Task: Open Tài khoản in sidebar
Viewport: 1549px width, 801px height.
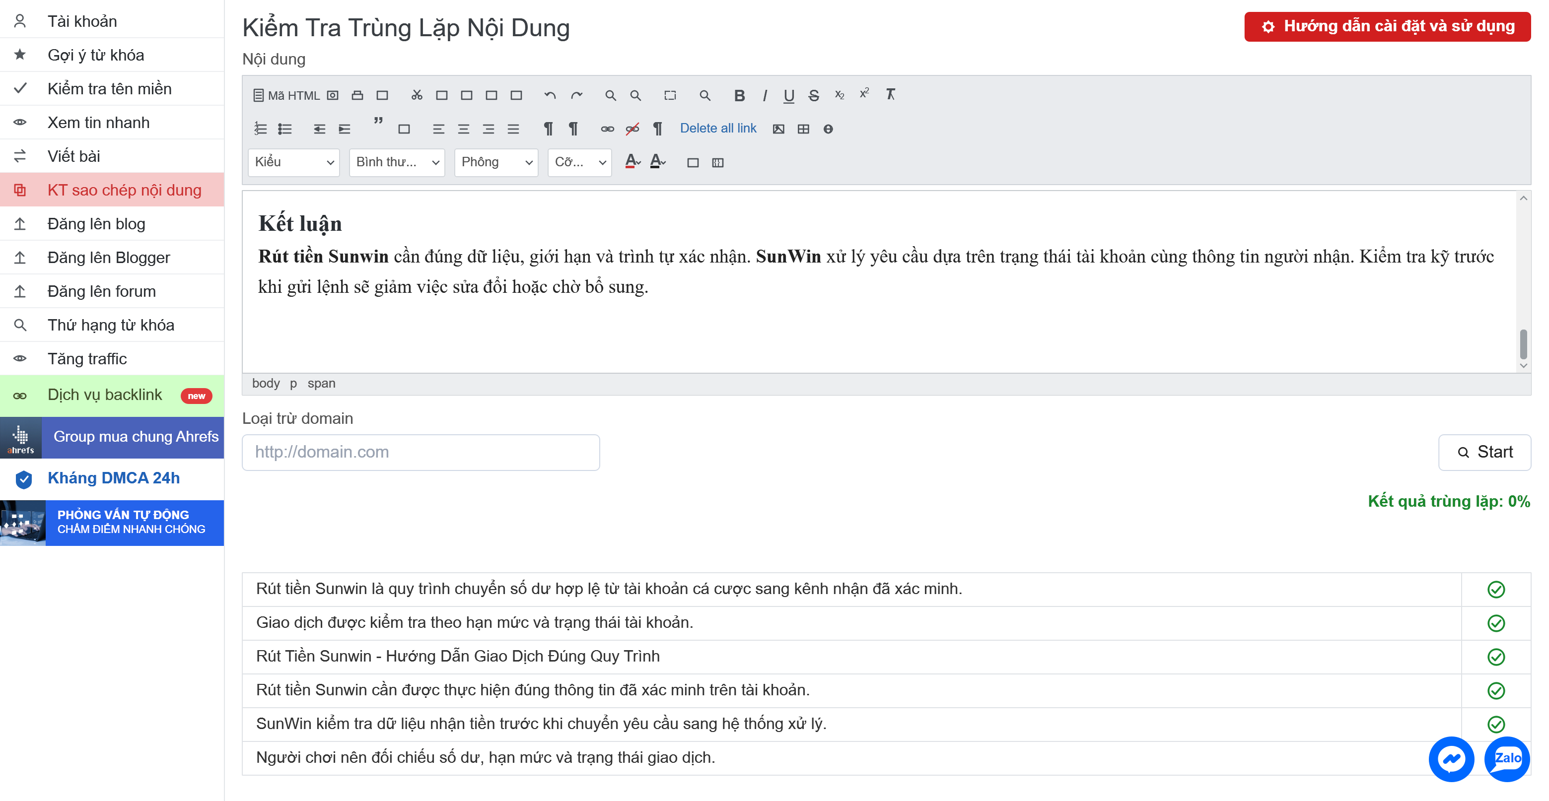Action: point(112,21)
